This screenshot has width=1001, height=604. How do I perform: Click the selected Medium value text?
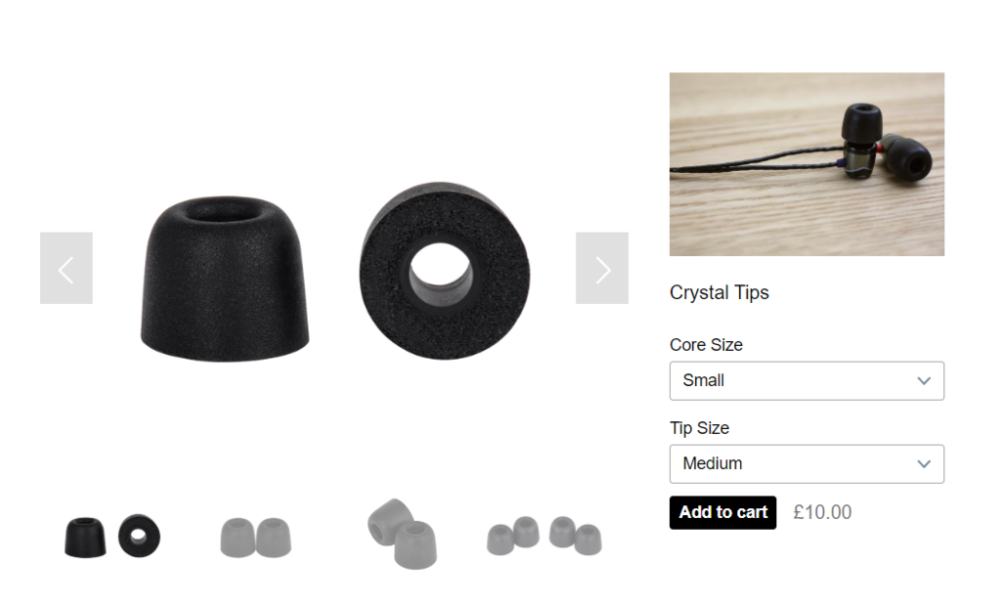[x=713, y=463]
